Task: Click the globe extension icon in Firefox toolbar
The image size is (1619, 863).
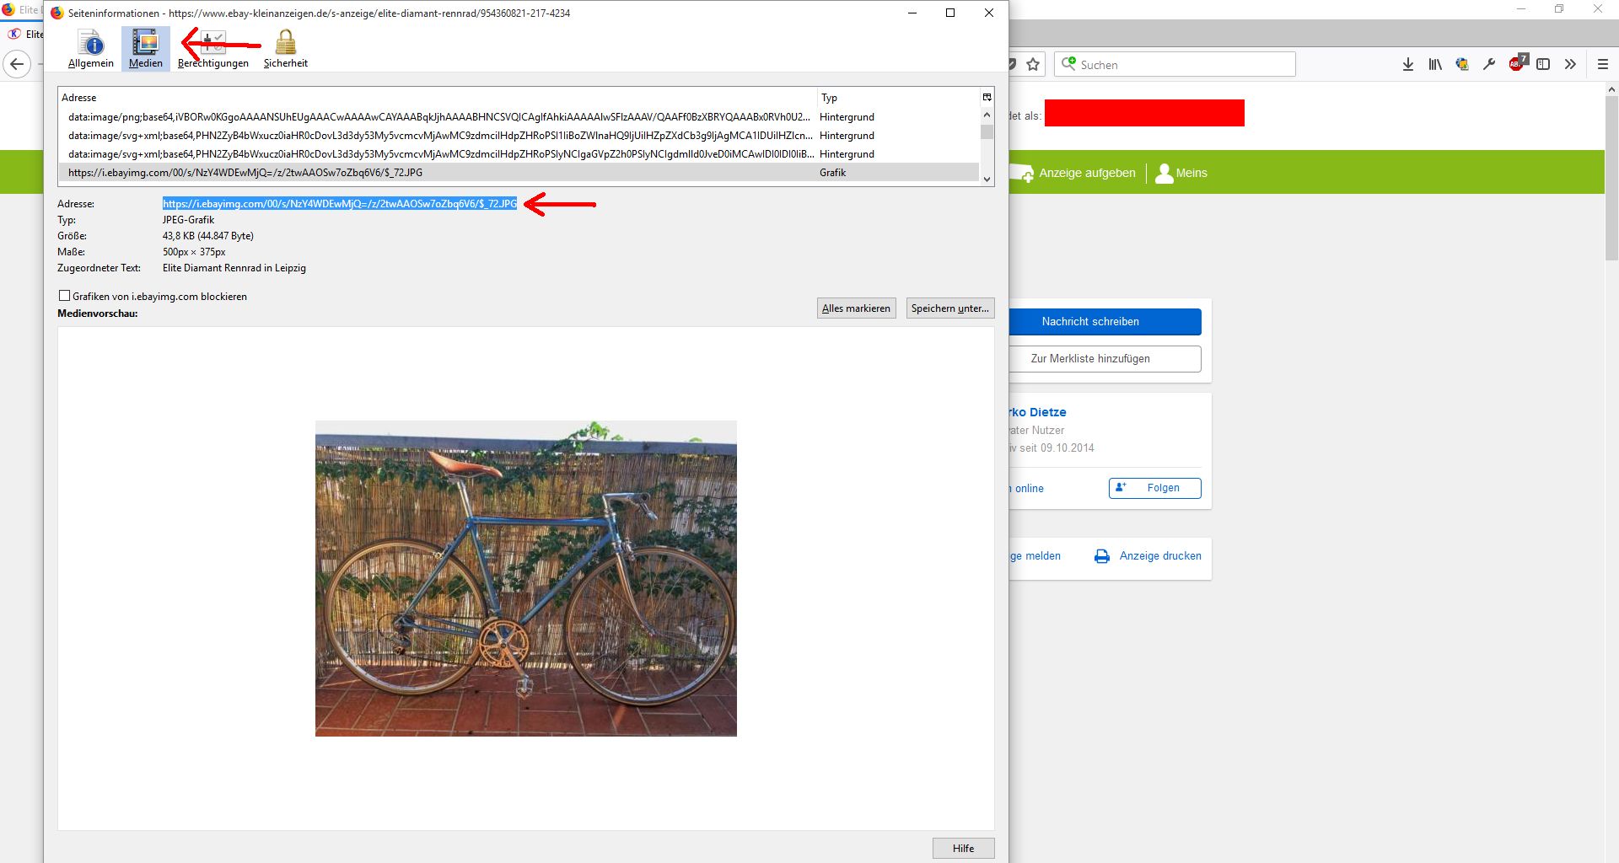Action: pyautogui.click(x=1462, y=65)
